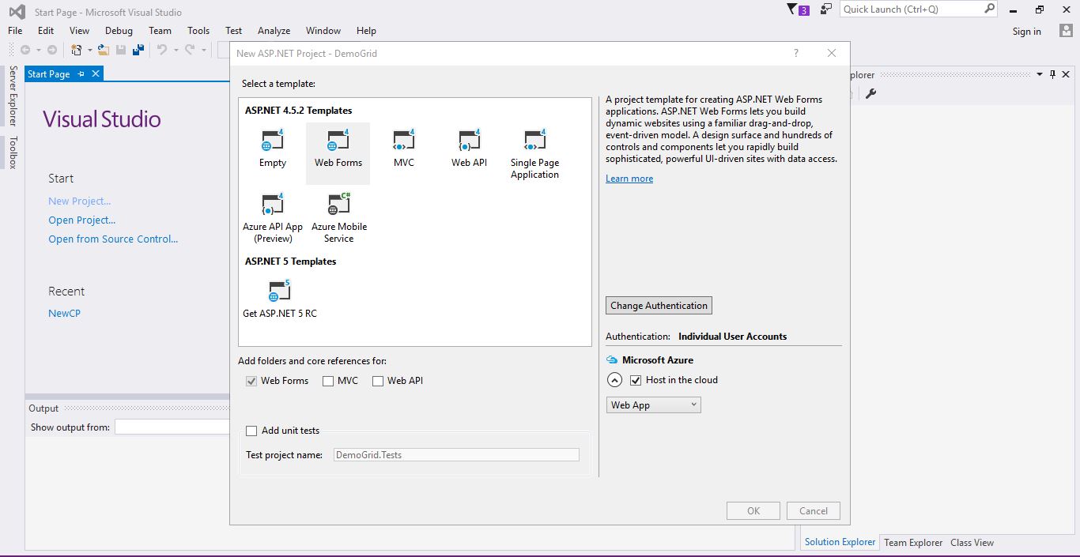This screenshot has width=1080, height=557.
Task: Open the New Project toolbar dropdown arrow
Action: pos(89,50)
